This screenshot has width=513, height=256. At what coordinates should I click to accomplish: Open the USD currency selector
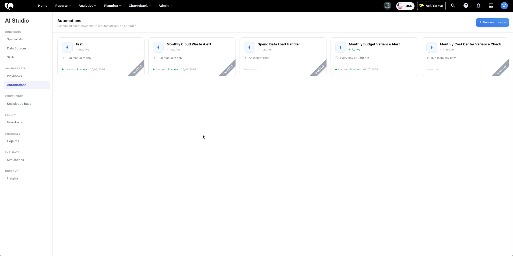[x=405, y=6]
